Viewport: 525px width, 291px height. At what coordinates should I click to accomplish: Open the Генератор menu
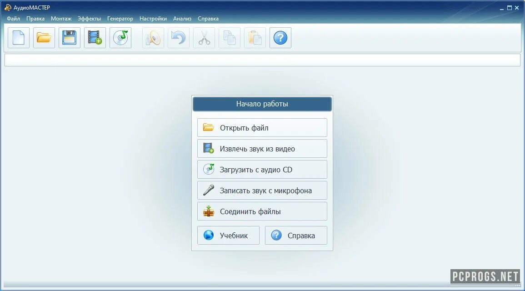click(x=120, y=19)
